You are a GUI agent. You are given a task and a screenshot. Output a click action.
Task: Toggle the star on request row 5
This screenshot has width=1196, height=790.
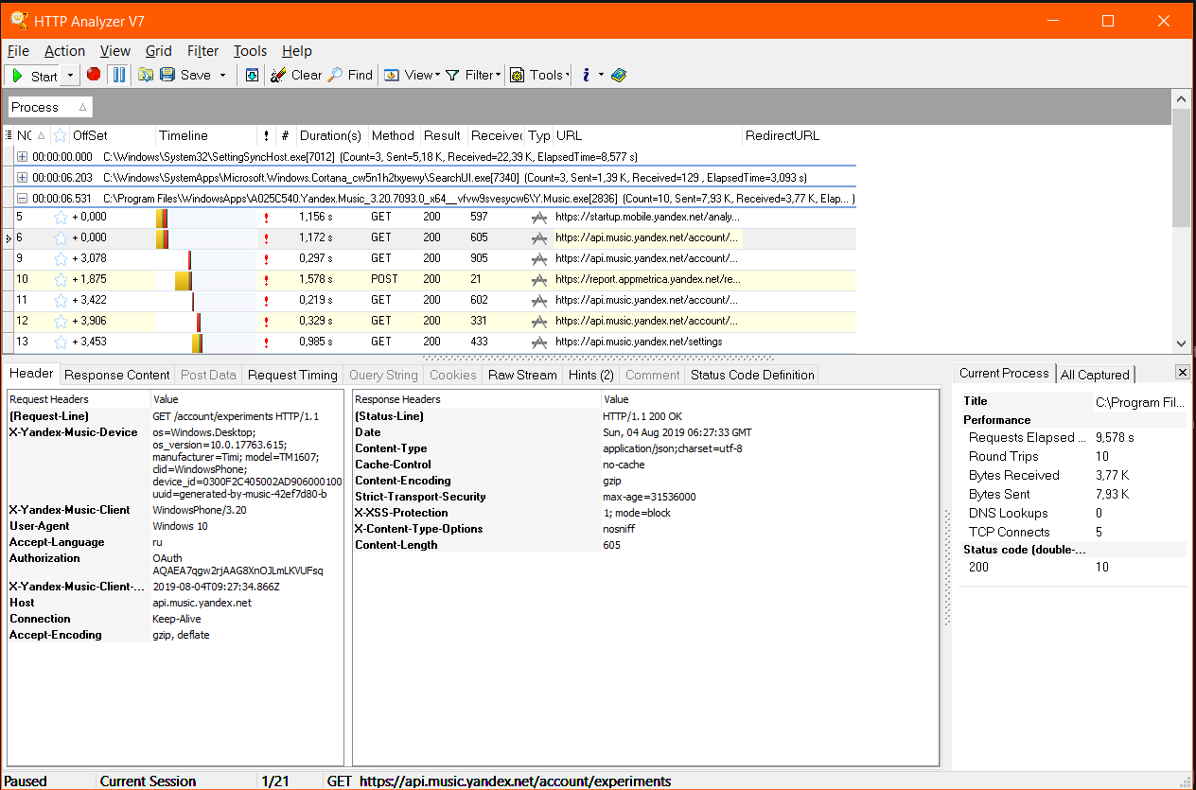61,217
